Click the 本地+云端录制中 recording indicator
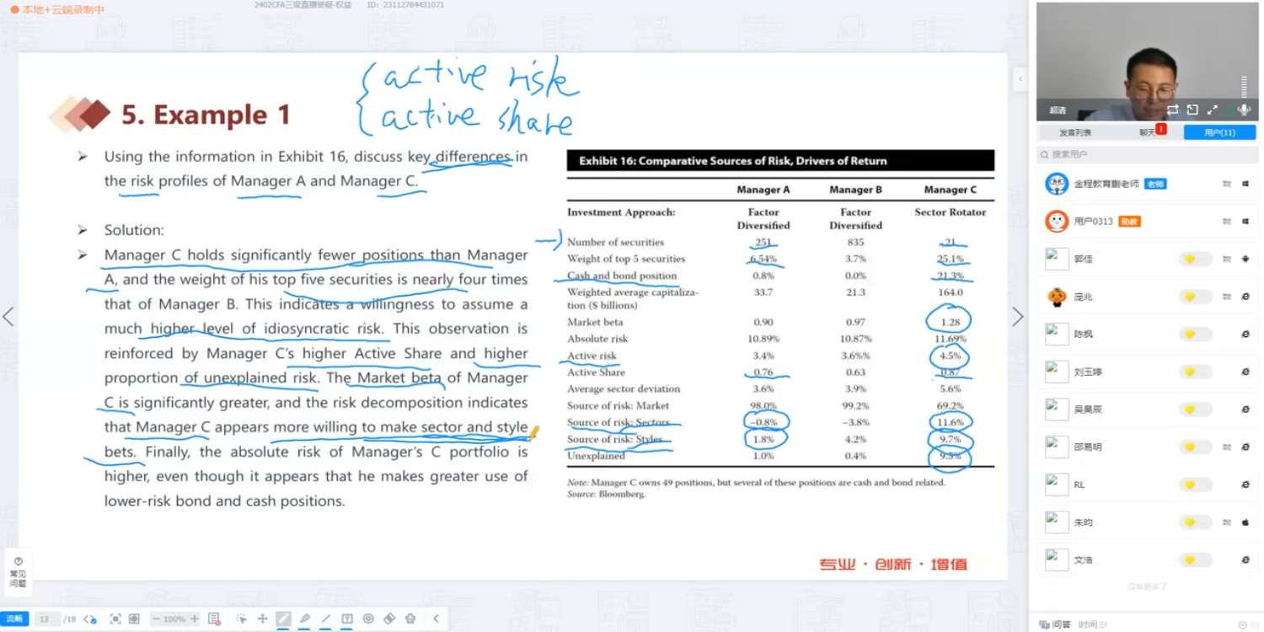1264x632 pixels. coord(57,9)
